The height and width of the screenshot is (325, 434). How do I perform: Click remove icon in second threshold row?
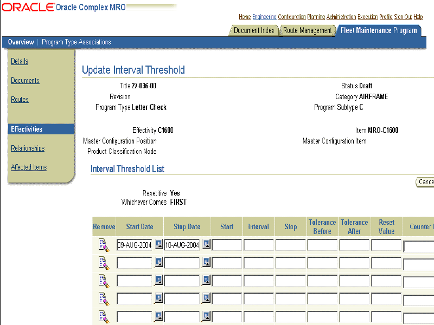(x=104, y=263)
